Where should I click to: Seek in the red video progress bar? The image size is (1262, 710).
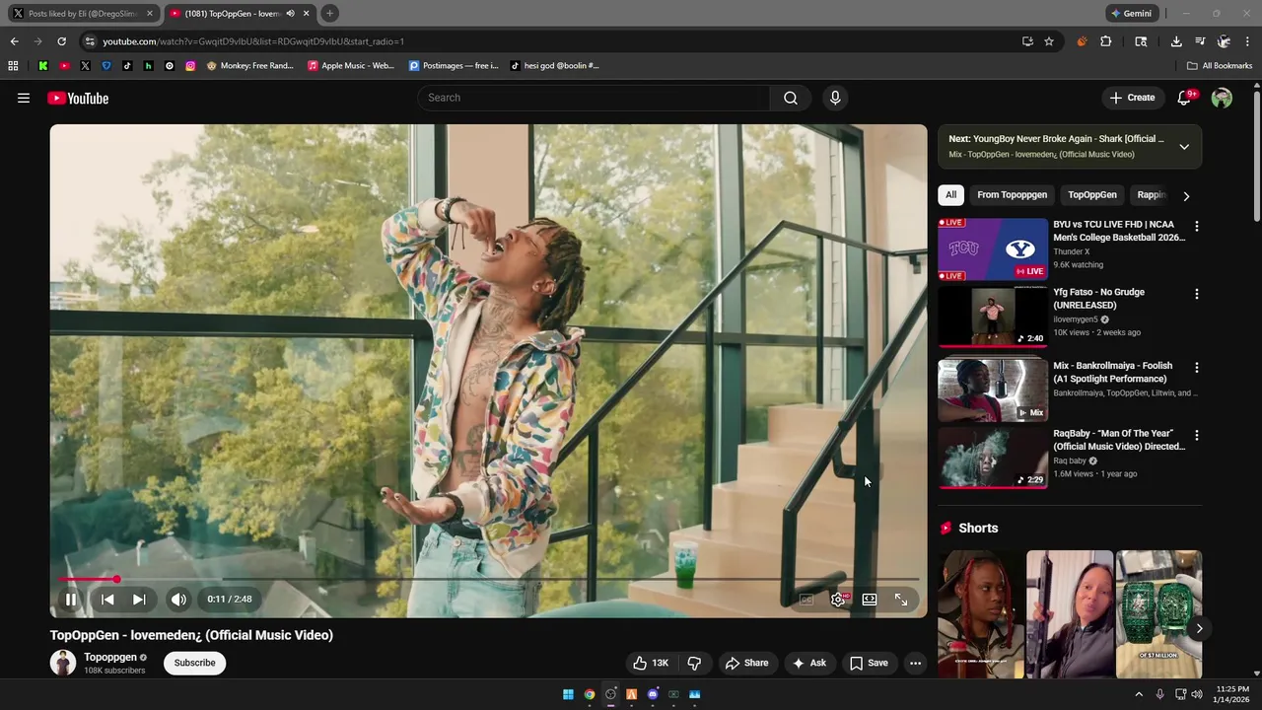pyautogui.click(x=488, y=579)
